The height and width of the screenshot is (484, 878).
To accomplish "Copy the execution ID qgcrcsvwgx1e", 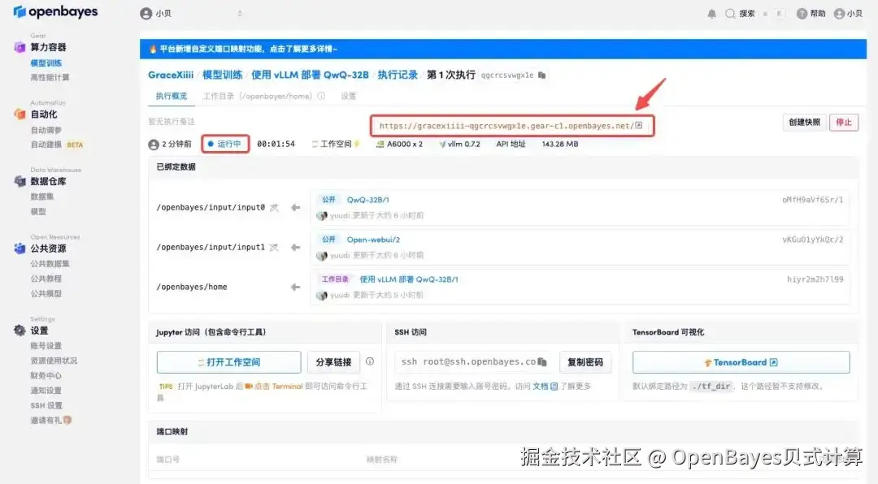I will pyautogui.click(x=541, y=75).
